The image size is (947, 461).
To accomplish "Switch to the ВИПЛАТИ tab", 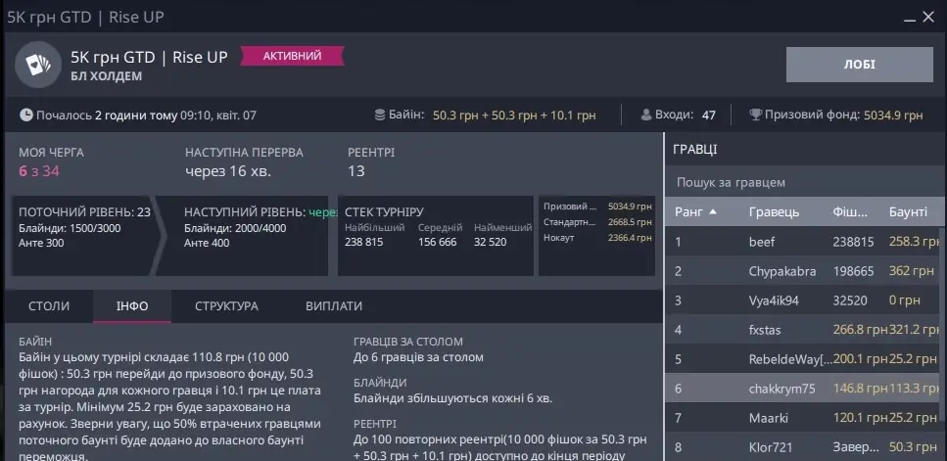I will tap(334, 306).
